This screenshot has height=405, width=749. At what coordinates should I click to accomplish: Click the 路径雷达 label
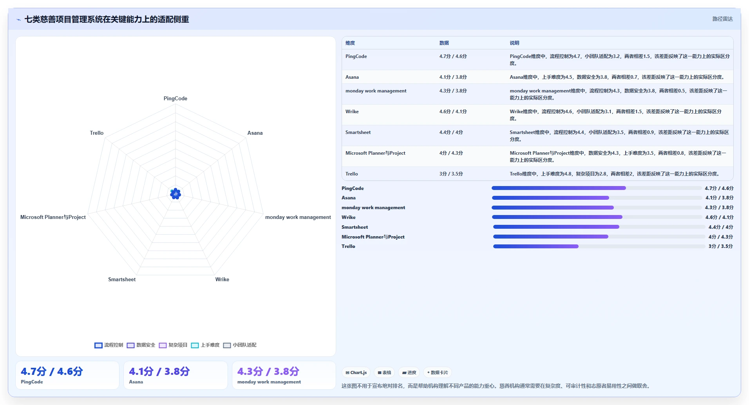[722, 19]
